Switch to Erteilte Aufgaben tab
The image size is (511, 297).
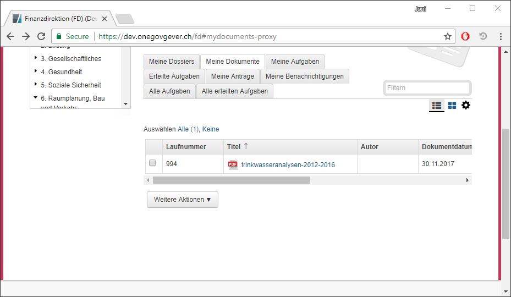[174, 76]
